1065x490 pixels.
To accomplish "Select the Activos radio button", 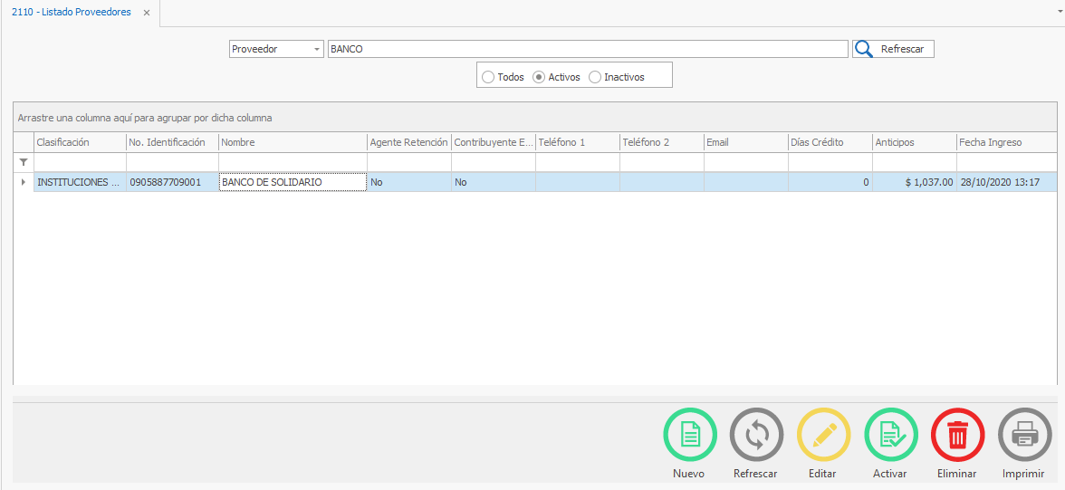I will (x=539, y=77).
